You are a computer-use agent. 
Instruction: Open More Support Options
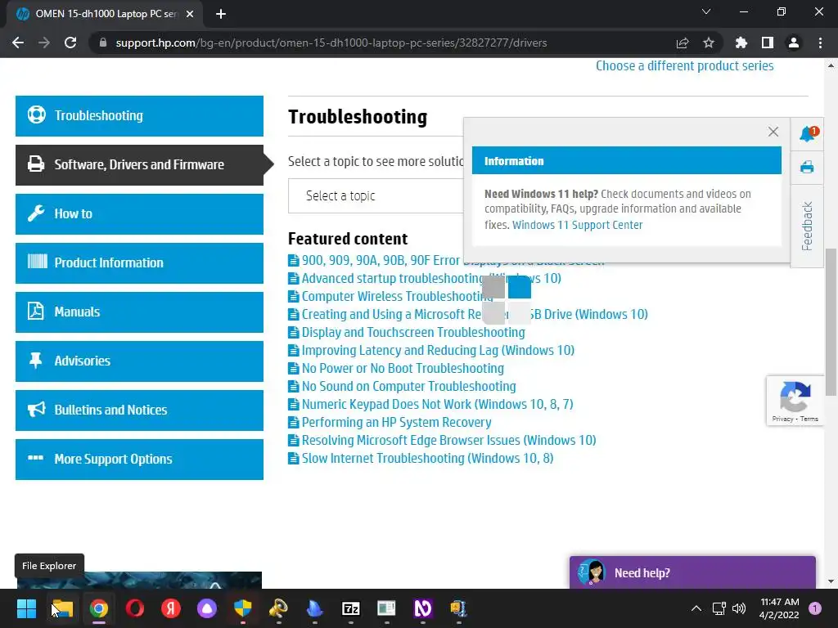[x=139, y=460]
